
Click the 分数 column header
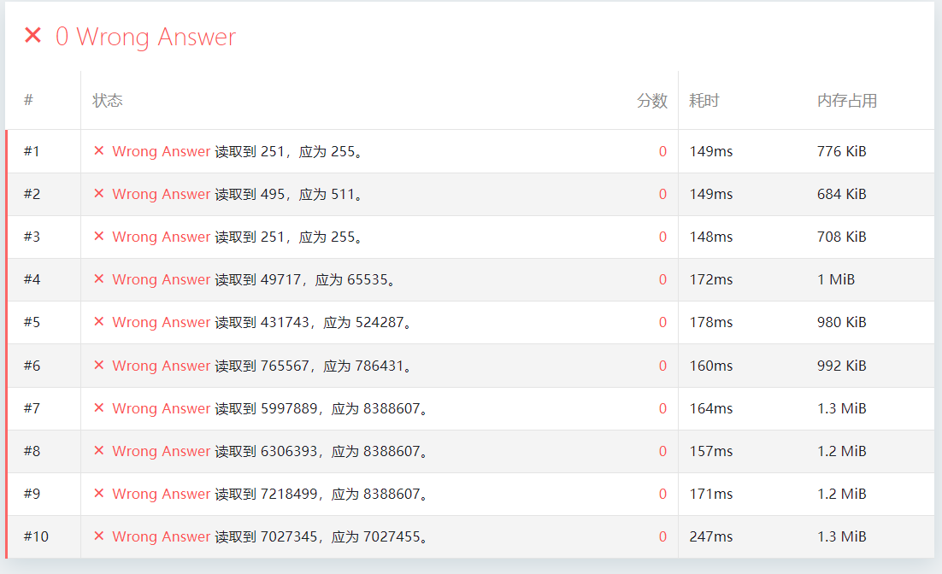tap(651, 101)
